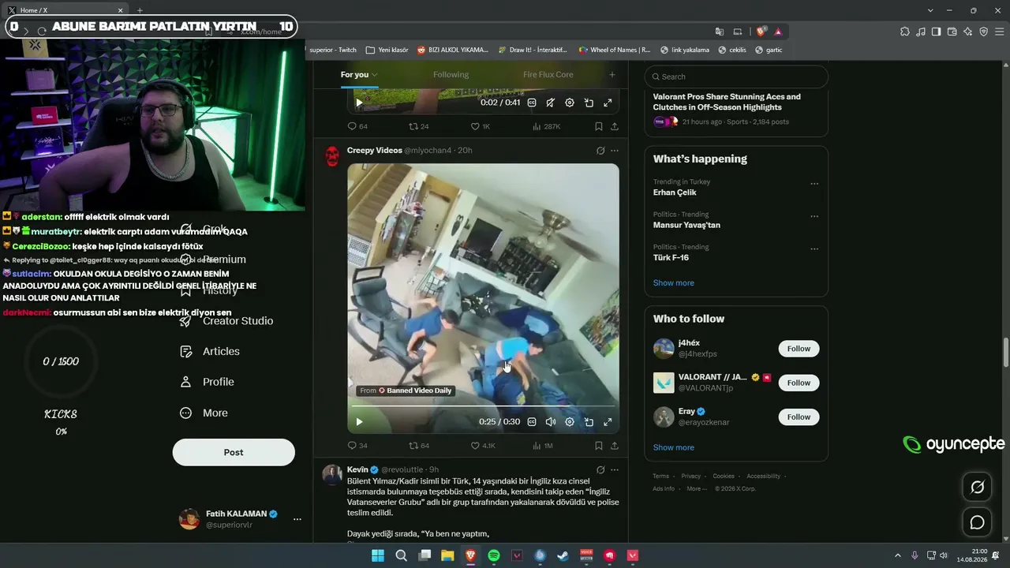Open Articles in sidebar
Screen dimensions: 1010x568
click(x=210, y=352)
